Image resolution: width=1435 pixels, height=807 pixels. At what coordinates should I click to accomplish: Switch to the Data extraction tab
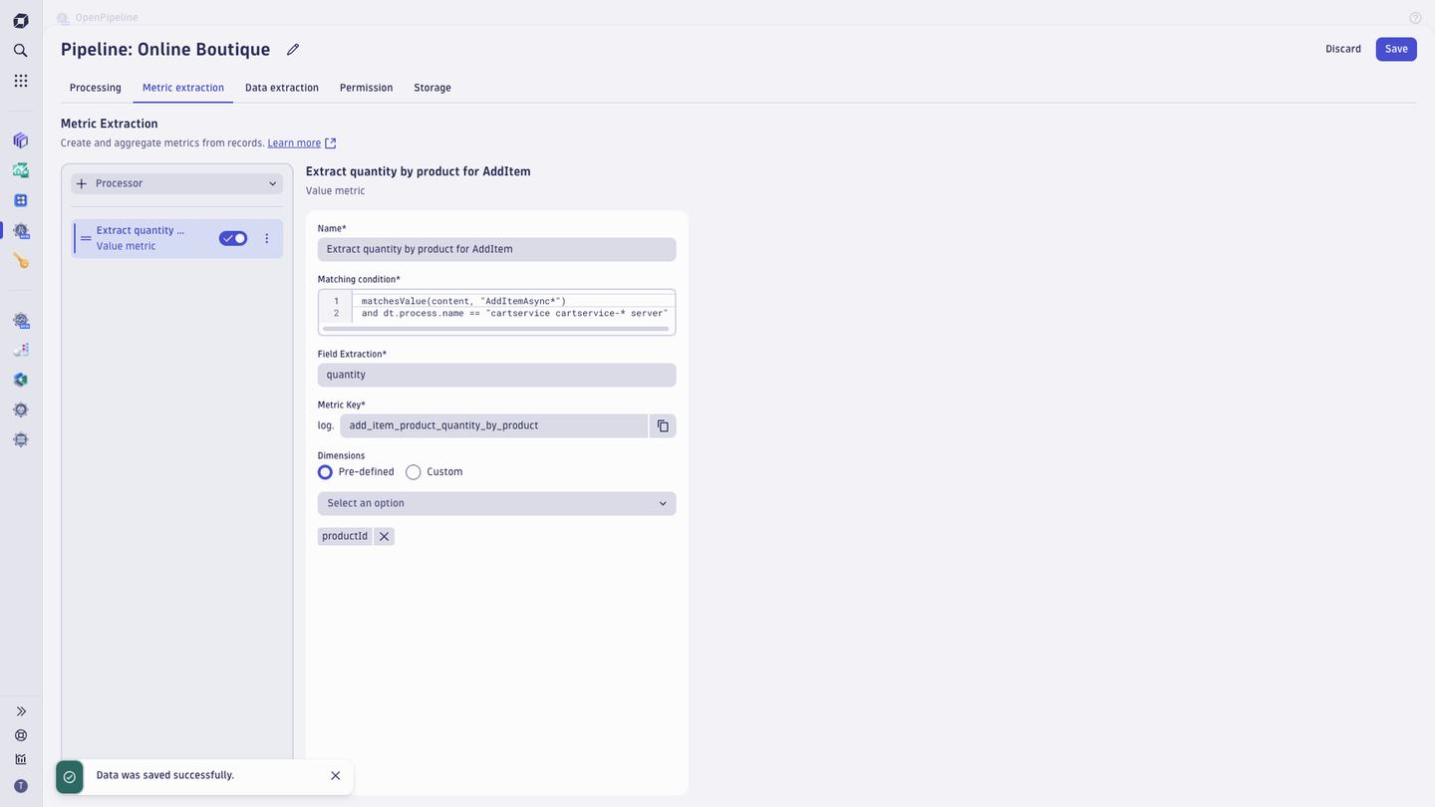pos(282,88)
